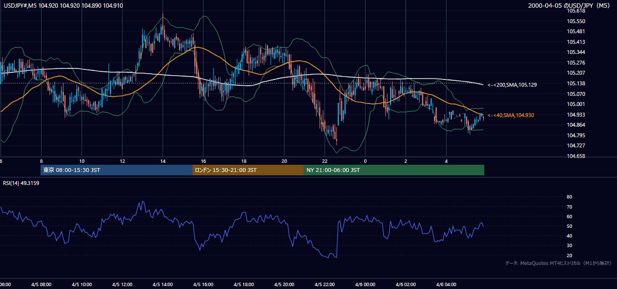Viewport: 617px width, 289px height.
Task: Click the bottom date label 4/6 04:00
Action: pyautogui.click(x=446, y=285)
